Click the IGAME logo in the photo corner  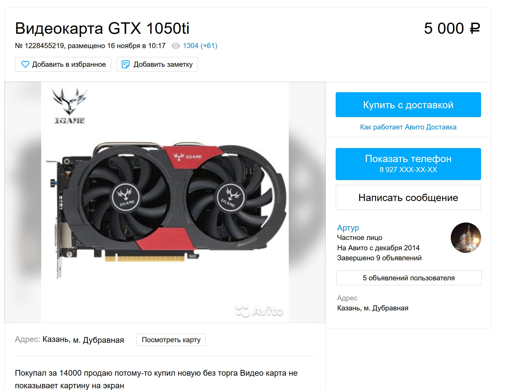[70, 106]
